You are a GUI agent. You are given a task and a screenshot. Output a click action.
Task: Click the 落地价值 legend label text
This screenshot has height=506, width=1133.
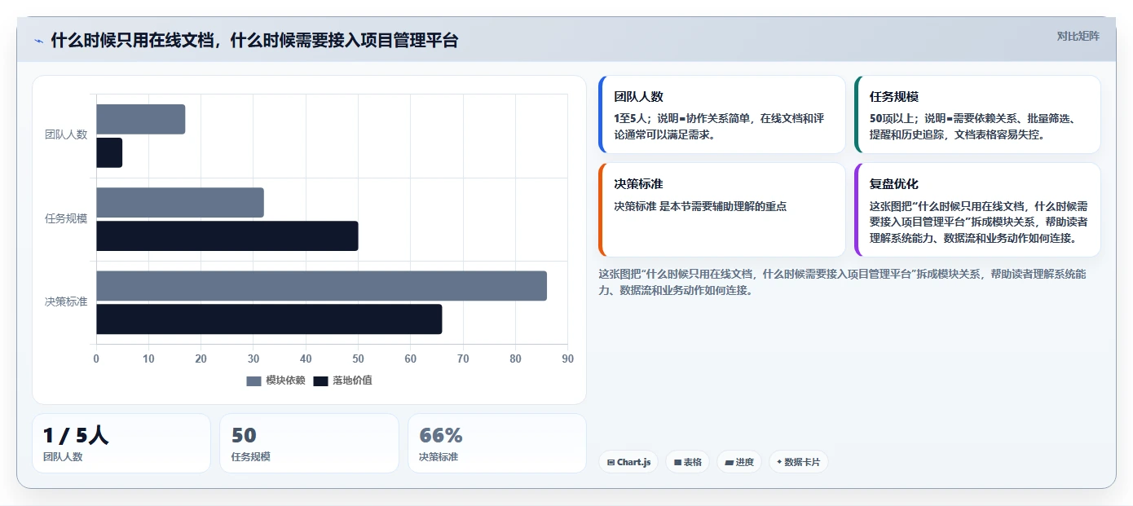pyautogui.click(x=352, y=381)
